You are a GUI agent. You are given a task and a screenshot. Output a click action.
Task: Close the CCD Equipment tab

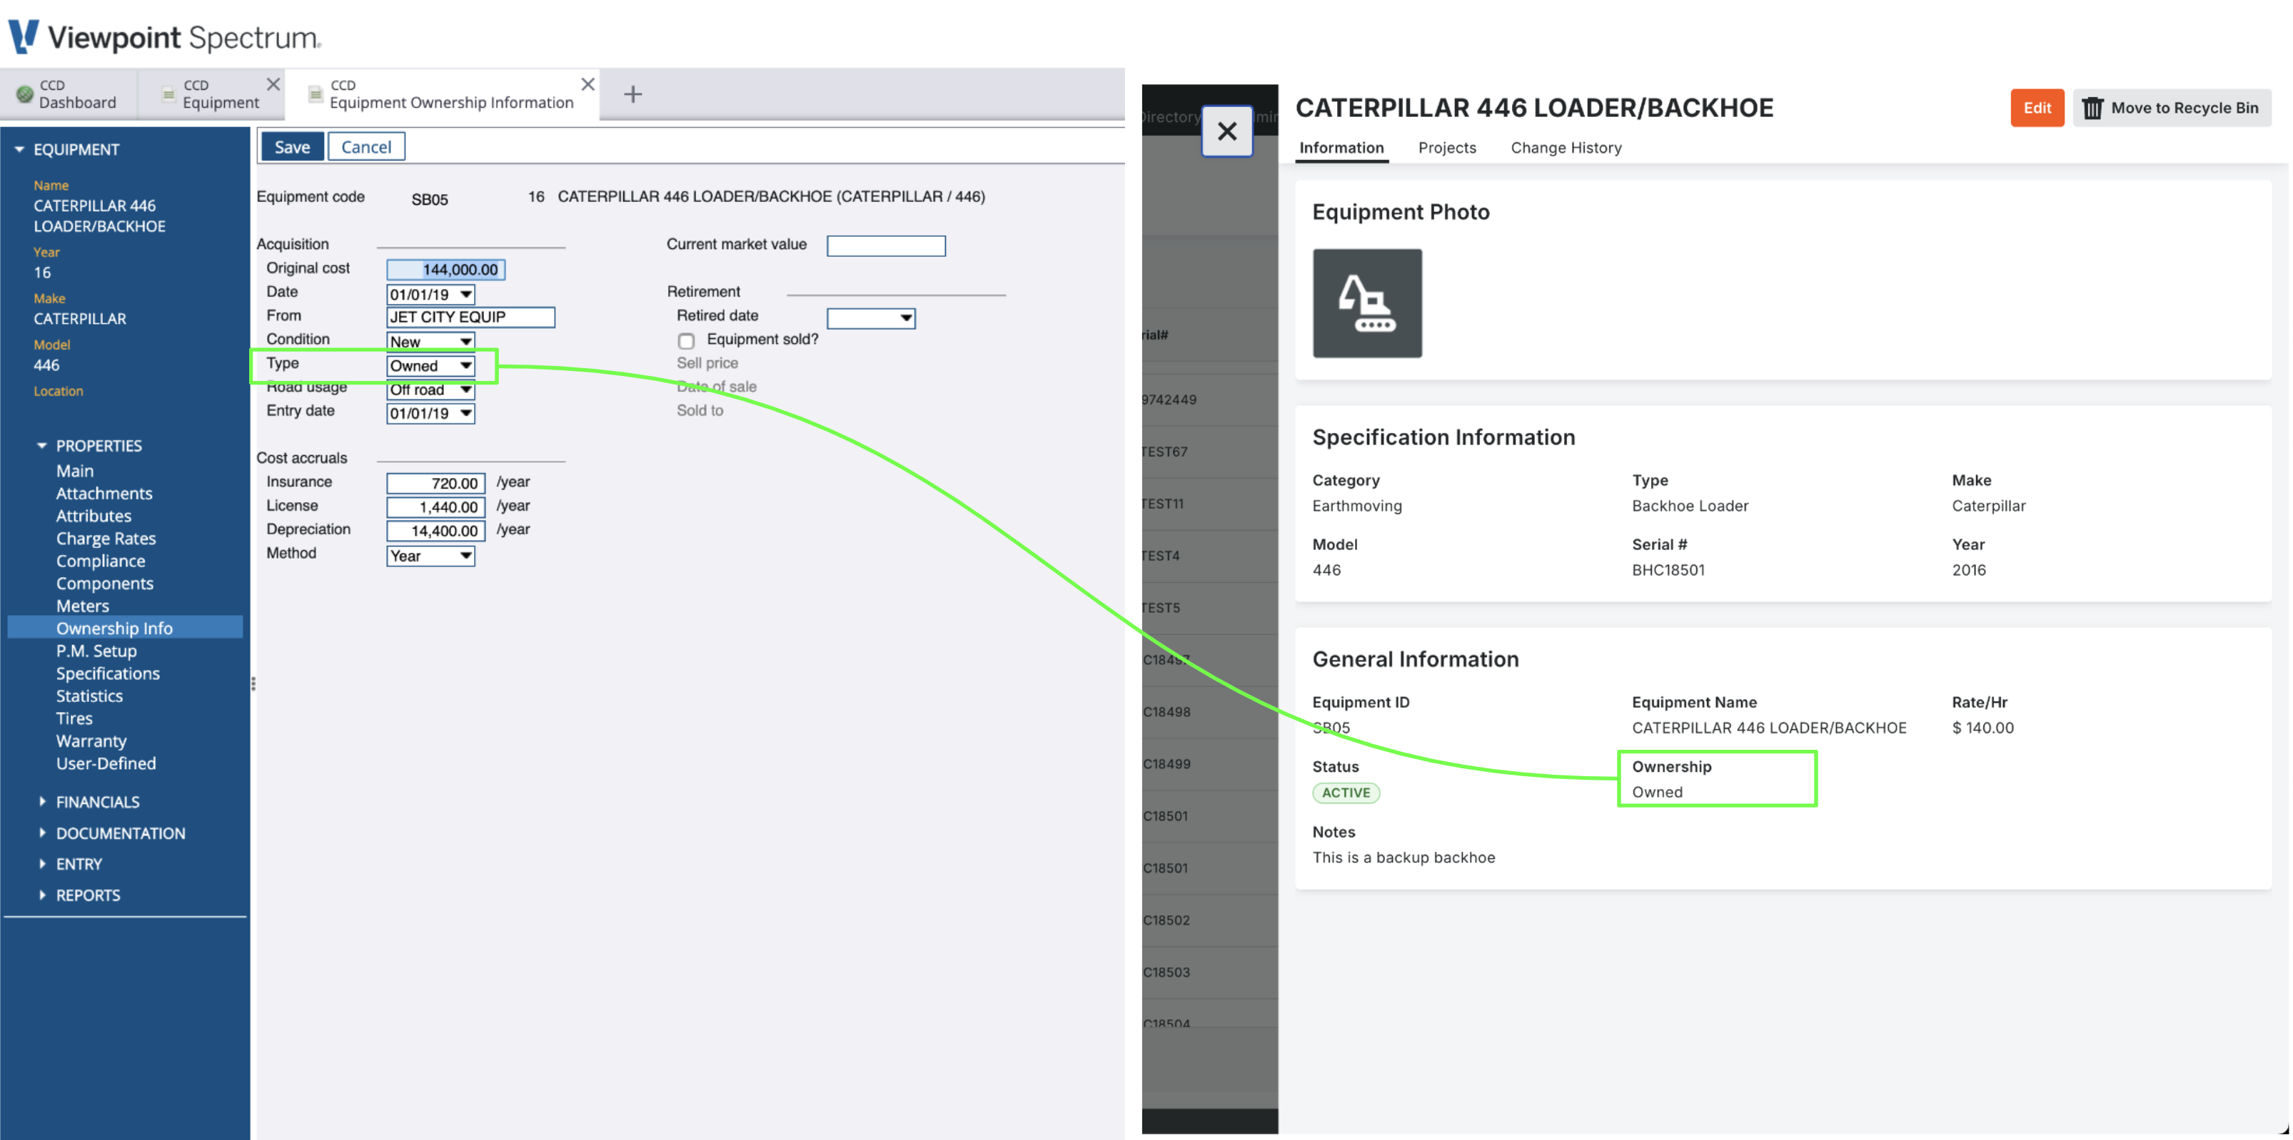[x=273, y=83]
